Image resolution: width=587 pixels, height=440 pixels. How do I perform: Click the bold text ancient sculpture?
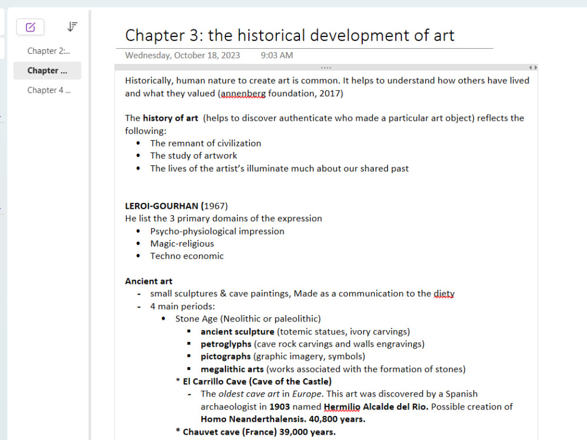click(x=237, y=331)
